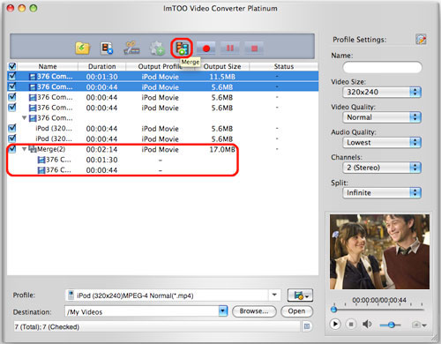Click the Profile Settings edit icon
This screenshot has width=441, height=344.
421,39
